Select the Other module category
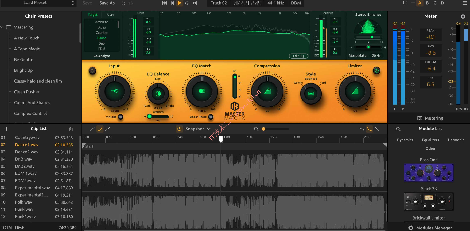The width and height of the screenshot is (470, 231). [x=430, y=149]
